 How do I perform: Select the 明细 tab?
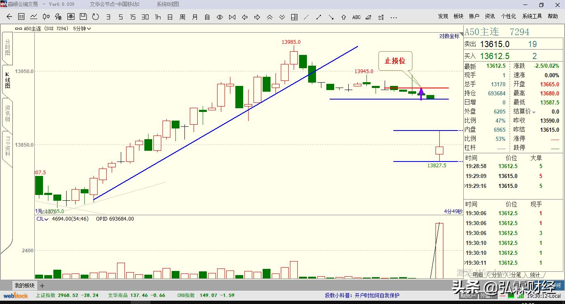pos(478,275)
